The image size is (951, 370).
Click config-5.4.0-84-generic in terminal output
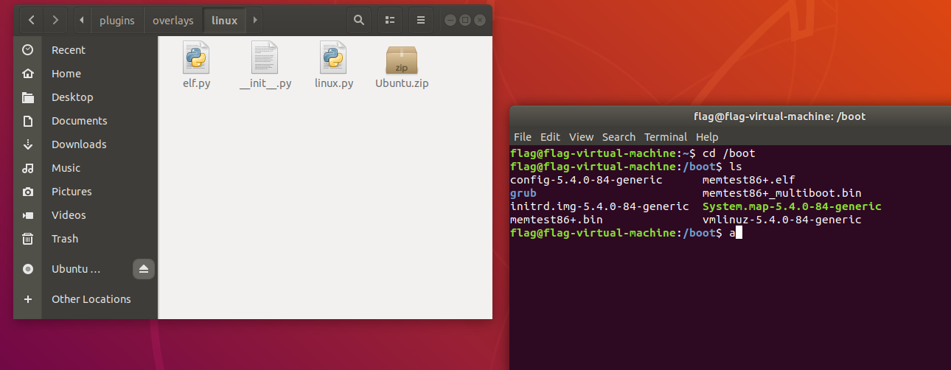click(x=586, y=180)
